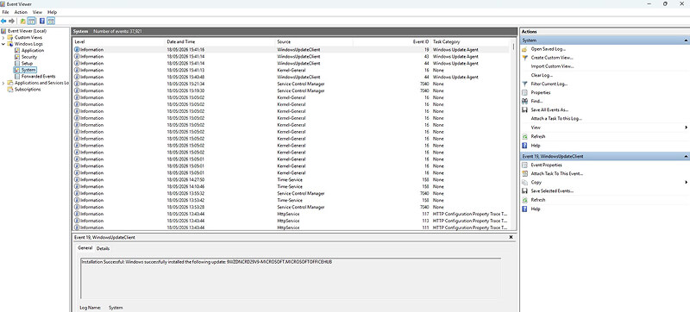
Task: Click the Event Properties icon
Action: tap(524, 165)
